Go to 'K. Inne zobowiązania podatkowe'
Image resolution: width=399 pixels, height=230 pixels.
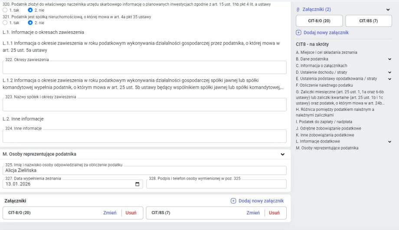[x=325, y=135]
